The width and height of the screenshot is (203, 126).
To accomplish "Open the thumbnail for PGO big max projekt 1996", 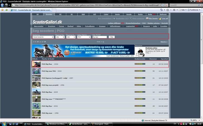I will [x=36, y=85].
